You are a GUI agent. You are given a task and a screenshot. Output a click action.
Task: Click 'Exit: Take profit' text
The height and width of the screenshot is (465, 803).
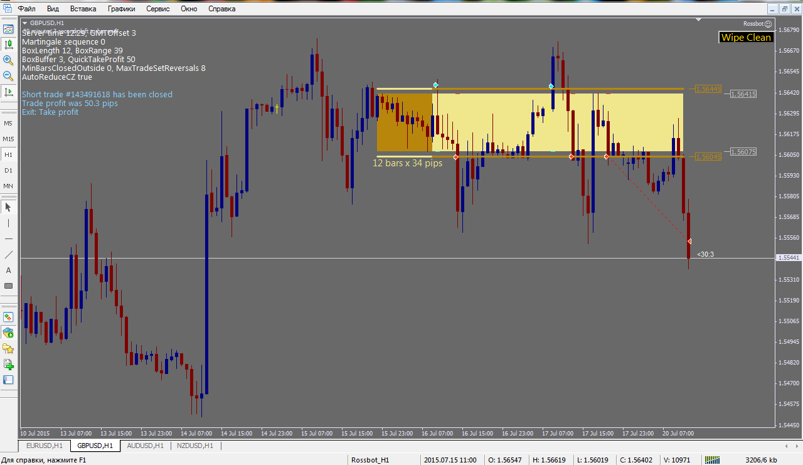[x=50, y=112]
